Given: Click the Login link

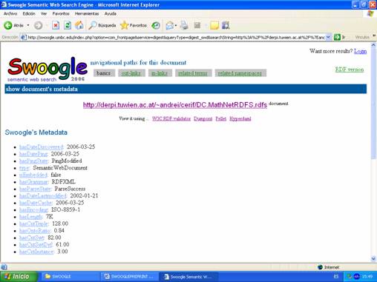Looking at the screenshot, I should [360, 51].
